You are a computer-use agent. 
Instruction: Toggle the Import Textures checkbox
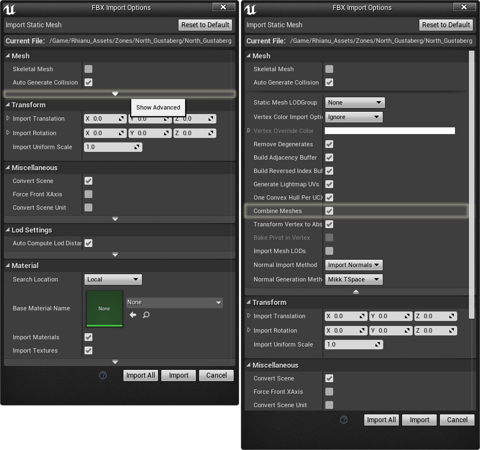(87, 350)
